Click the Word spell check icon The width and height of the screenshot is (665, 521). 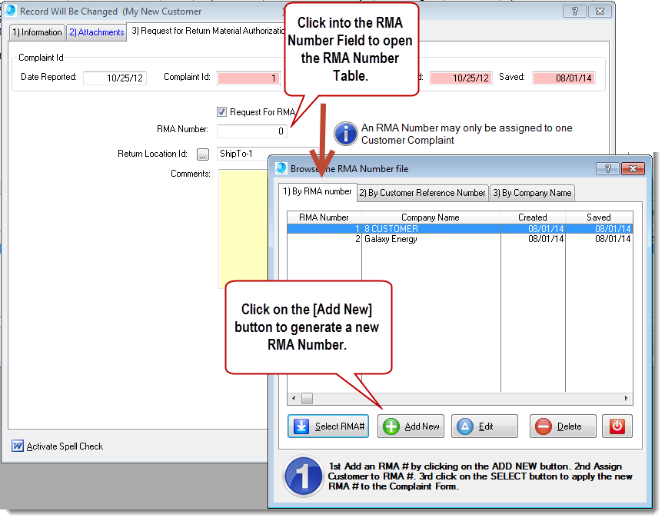tap(18, 446)
